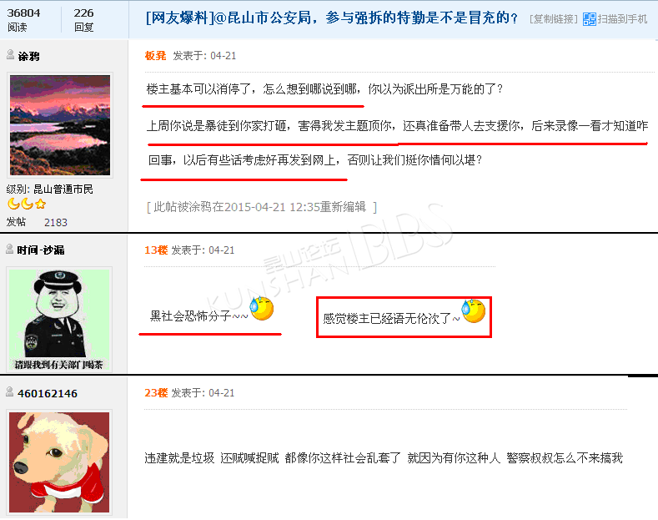Click the sunset lake avatar image

click(60, 125)
